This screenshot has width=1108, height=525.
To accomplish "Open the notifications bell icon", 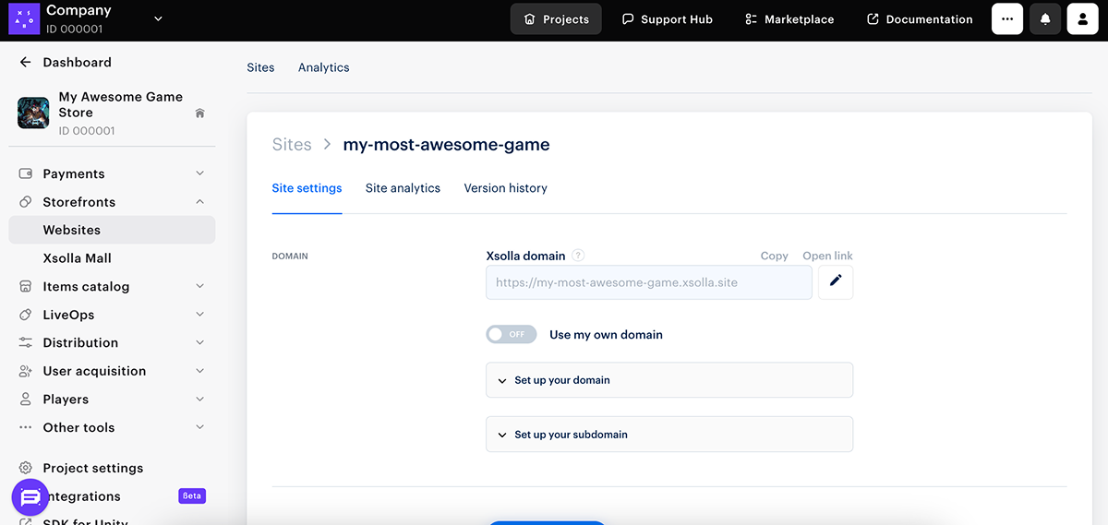I will (x=1045, y=19).
